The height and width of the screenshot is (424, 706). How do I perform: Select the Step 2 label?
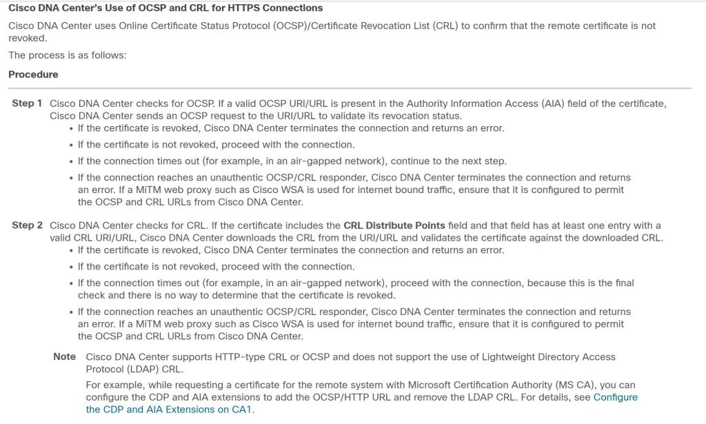(27, 225)
